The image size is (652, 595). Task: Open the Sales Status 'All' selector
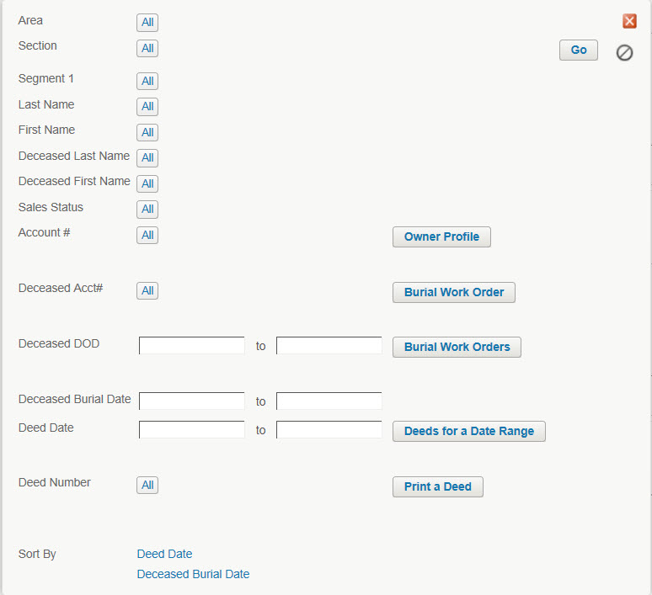(147, 209)
